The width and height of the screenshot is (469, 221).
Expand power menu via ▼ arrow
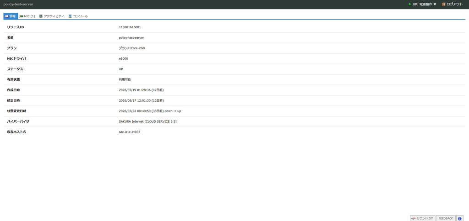tap(435, 5)
